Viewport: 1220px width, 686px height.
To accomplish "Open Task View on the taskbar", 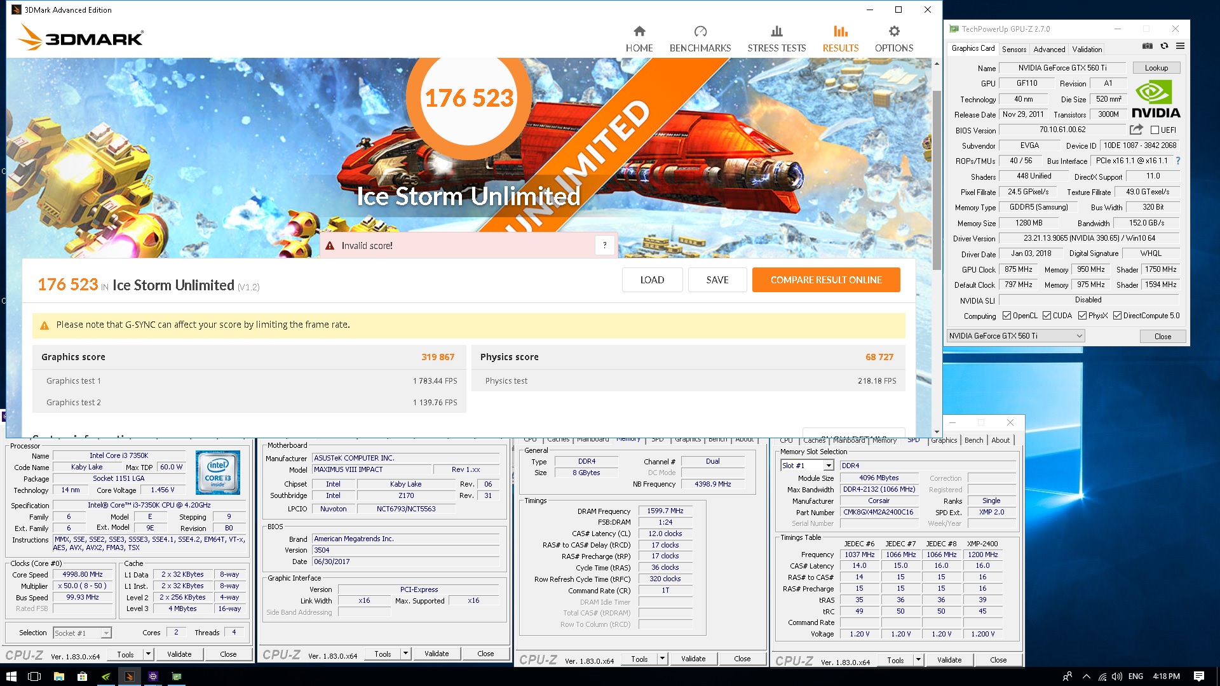I will (x=34, y=676).
